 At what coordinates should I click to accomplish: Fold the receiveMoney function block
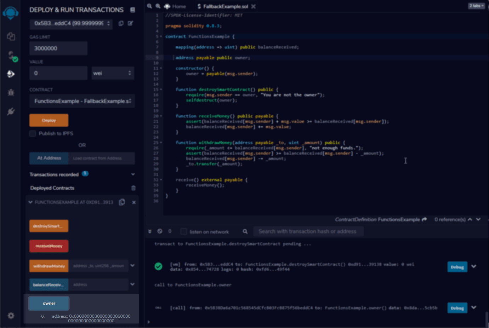pyautogui.click(x=161, y=116)
